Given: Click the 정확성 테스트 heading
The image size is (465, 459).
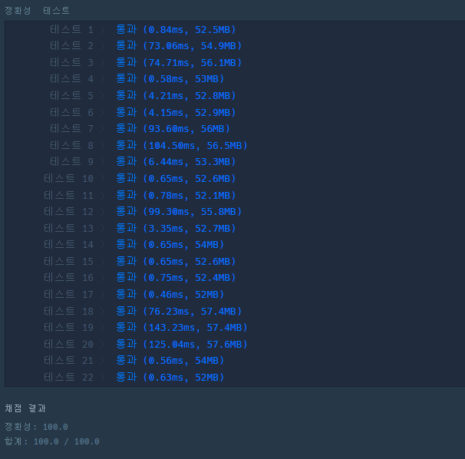Looking at the screenshot, I should point(37,11).
